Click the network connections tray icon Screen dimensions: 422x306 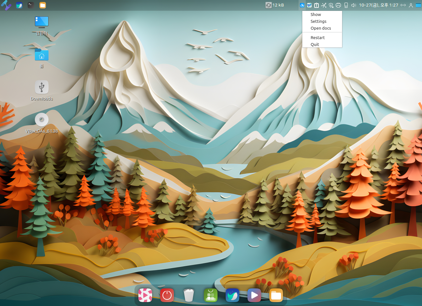click(324, 5)
